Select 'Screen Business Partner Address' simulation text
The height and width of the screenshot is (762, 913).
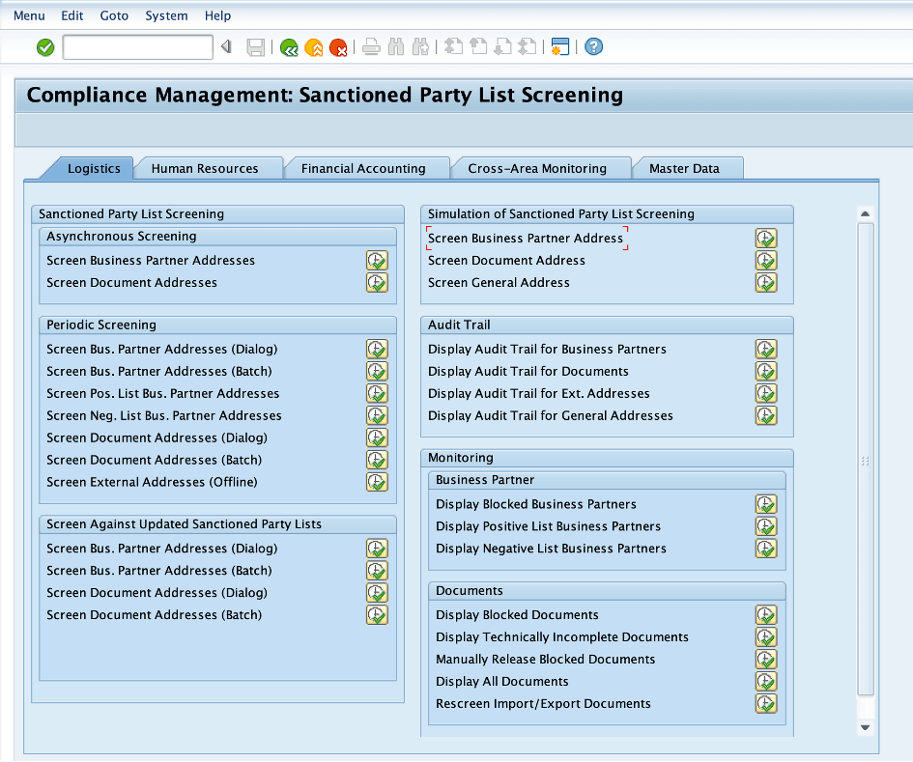click(x=526, y=239)
